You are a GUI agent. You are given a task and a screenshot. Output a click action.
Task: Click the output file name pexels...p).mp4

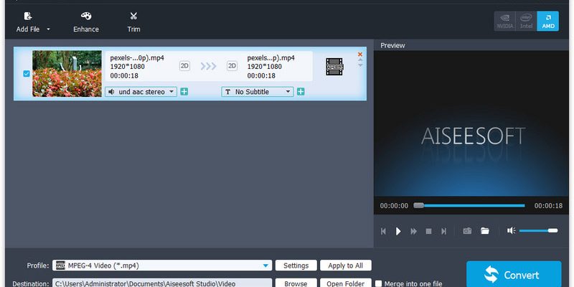point(271,58)
